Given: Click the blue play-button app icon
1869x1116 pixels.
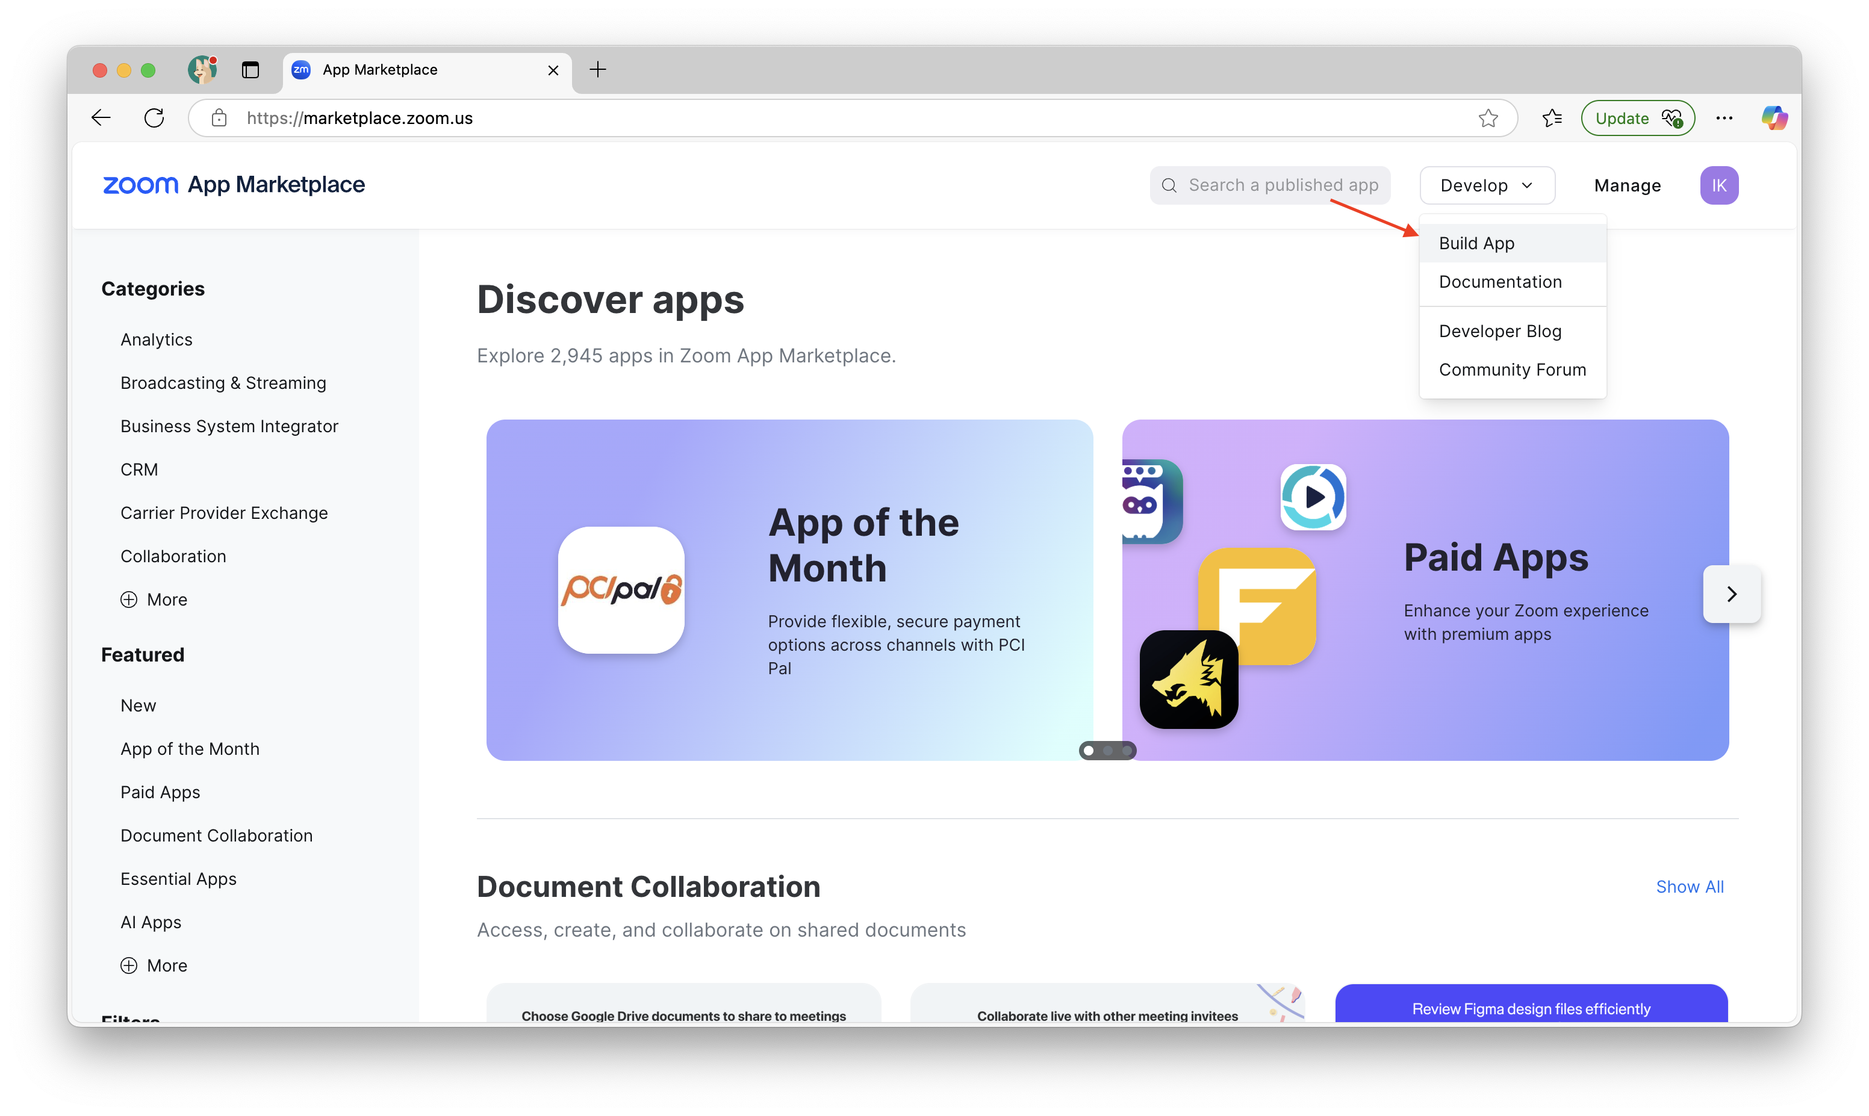Looking at the screenshot, I should click(1313, 497).
